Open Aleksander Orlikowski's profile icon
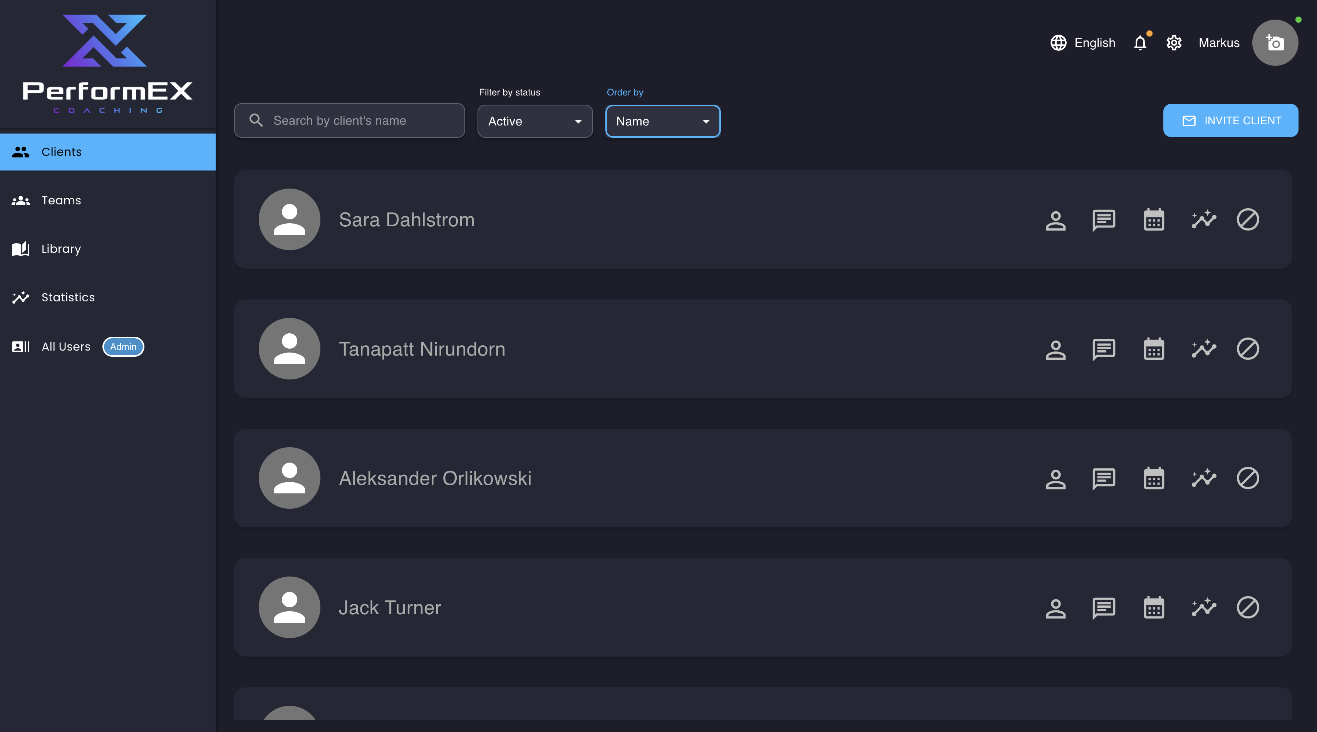 [1055, 479]
